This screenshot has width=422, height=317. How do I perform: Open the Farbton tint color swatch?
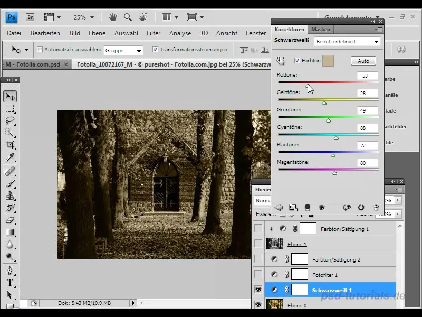click(x=328, y=61)
